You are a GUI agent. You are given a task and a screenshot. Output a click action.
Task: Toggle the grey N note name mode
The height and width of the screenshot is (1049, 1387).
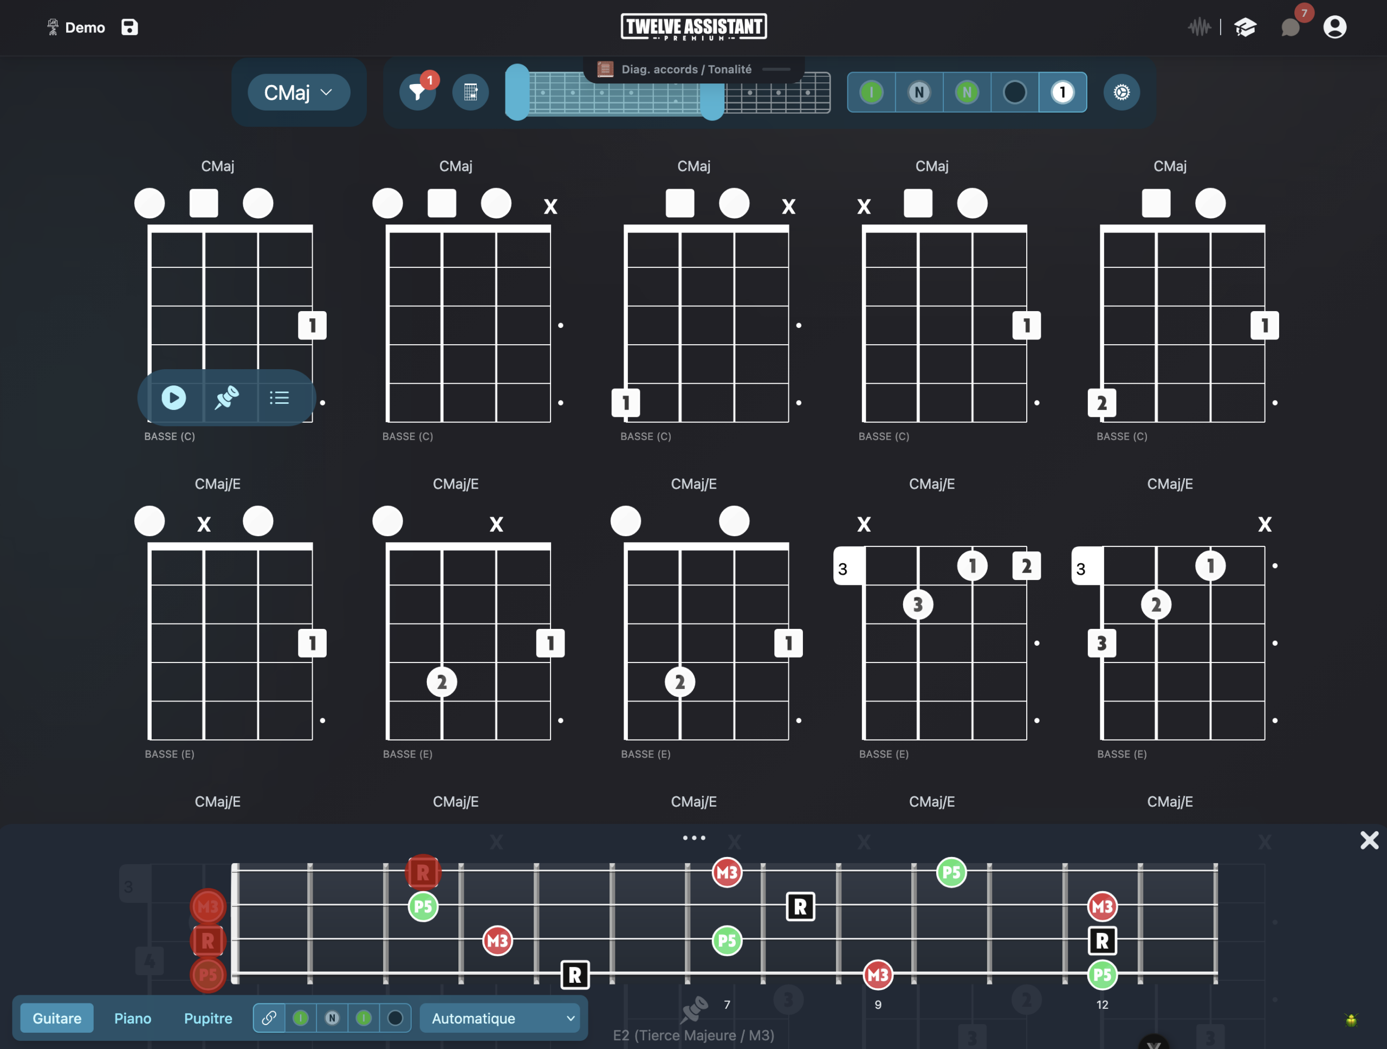pyautogui.click(x=918, y=92)
